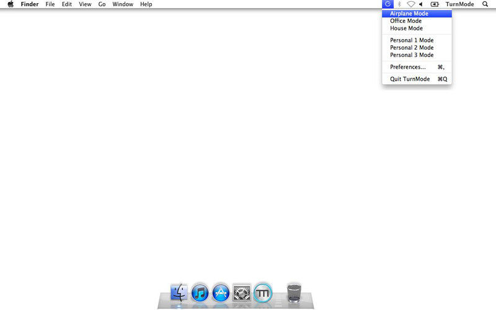Click the volume speaker icon
The height and width of the screenshot is (310, 496).
tap(421, 4)
